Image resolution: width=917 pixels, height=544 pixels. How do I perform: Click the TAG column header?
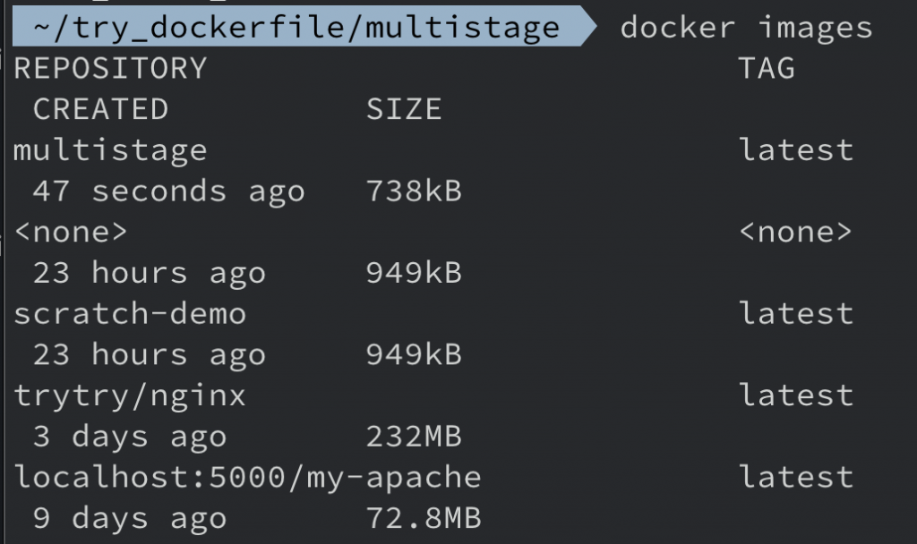click(x=767, y=68)
